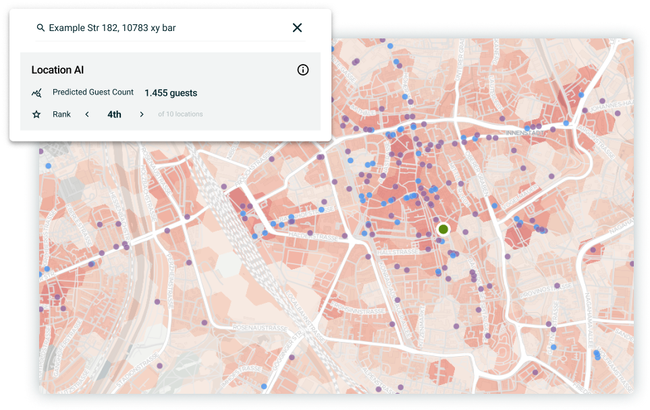Click the HALDERSTRASSE street label on map

(313, 237)
